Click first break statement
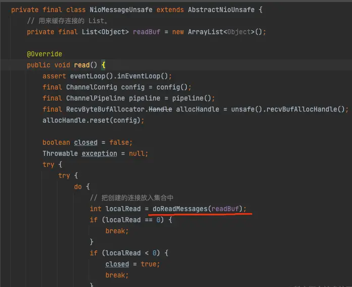 (117, 231)
